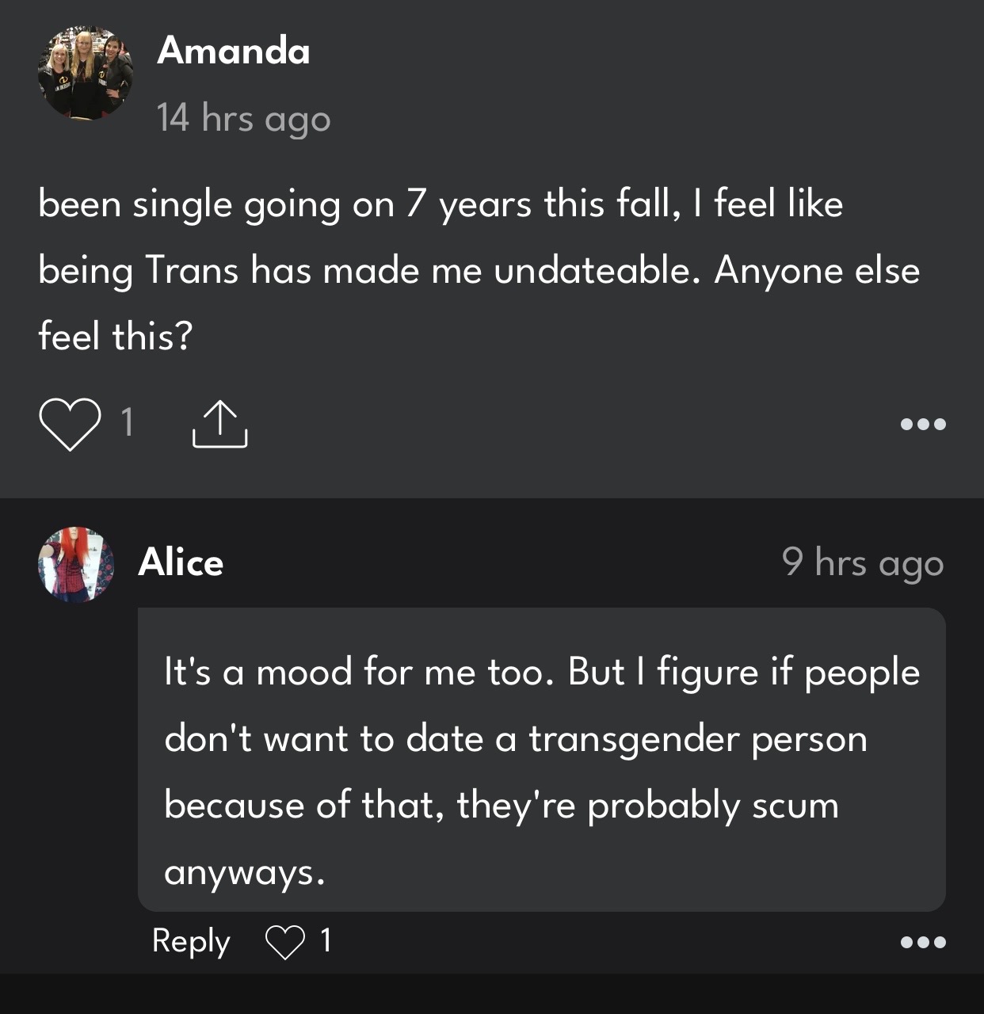Tap the 'feel this?' line in the post
Screen dimensions: 984x1014
coord(116,337)
